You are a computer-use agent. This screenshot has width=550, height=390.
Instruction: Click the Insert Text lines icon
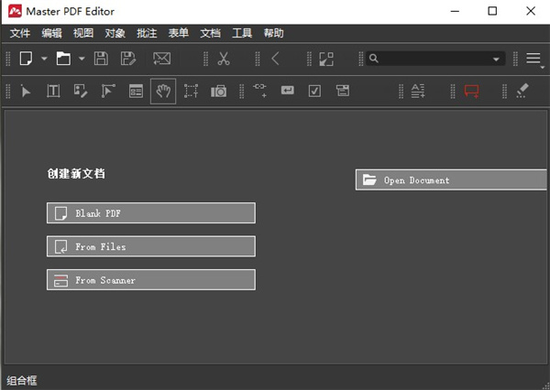point(418,92)
